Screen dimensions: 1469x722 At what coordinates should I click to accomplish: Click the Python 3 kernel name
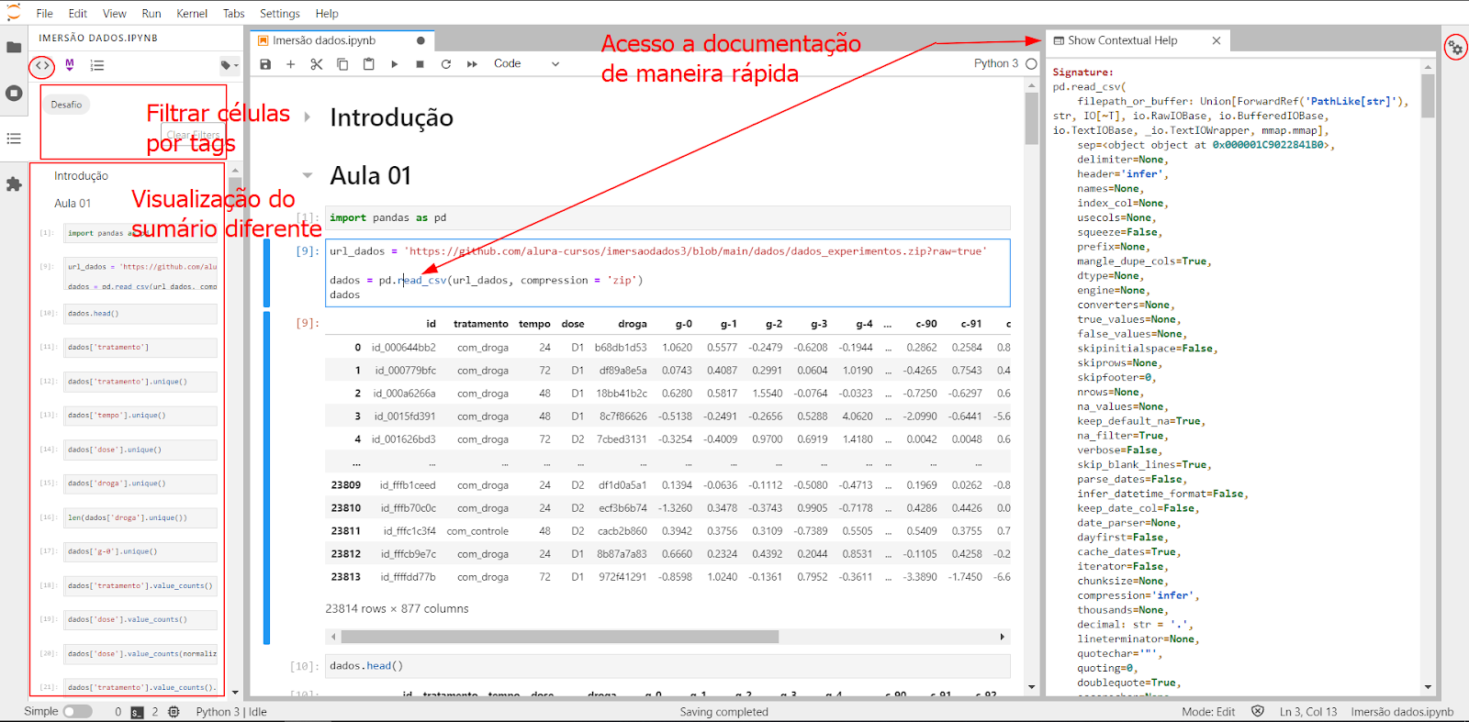point(995,63)
